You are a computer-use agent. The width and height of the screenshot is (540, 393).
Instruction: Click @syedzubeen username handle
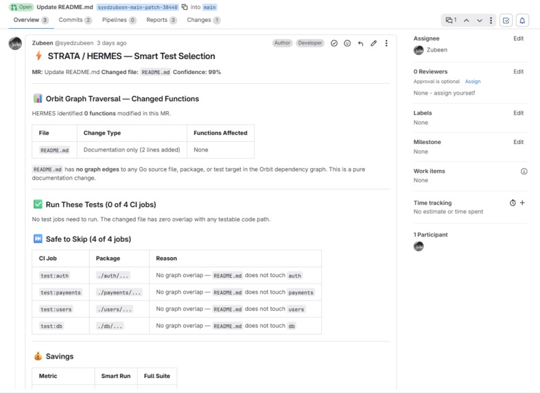click(x=74, y=43)
